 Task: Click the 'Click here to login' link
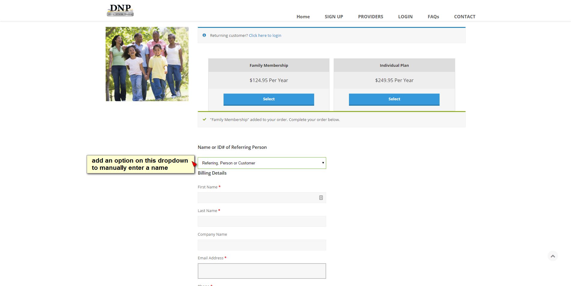(x=265, y=35)
